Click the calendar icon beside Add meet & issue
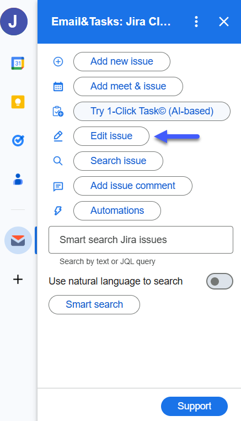 (58, 86)
